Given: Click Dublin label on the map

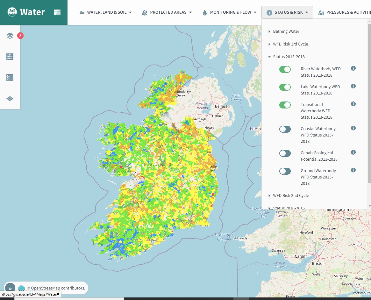Looking at the screenshot, I should coord(211,167).
